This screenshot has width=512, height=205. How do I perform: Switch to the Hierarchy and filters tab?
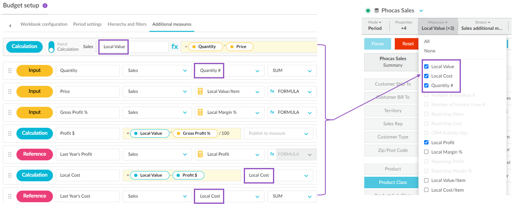(127, 24)
